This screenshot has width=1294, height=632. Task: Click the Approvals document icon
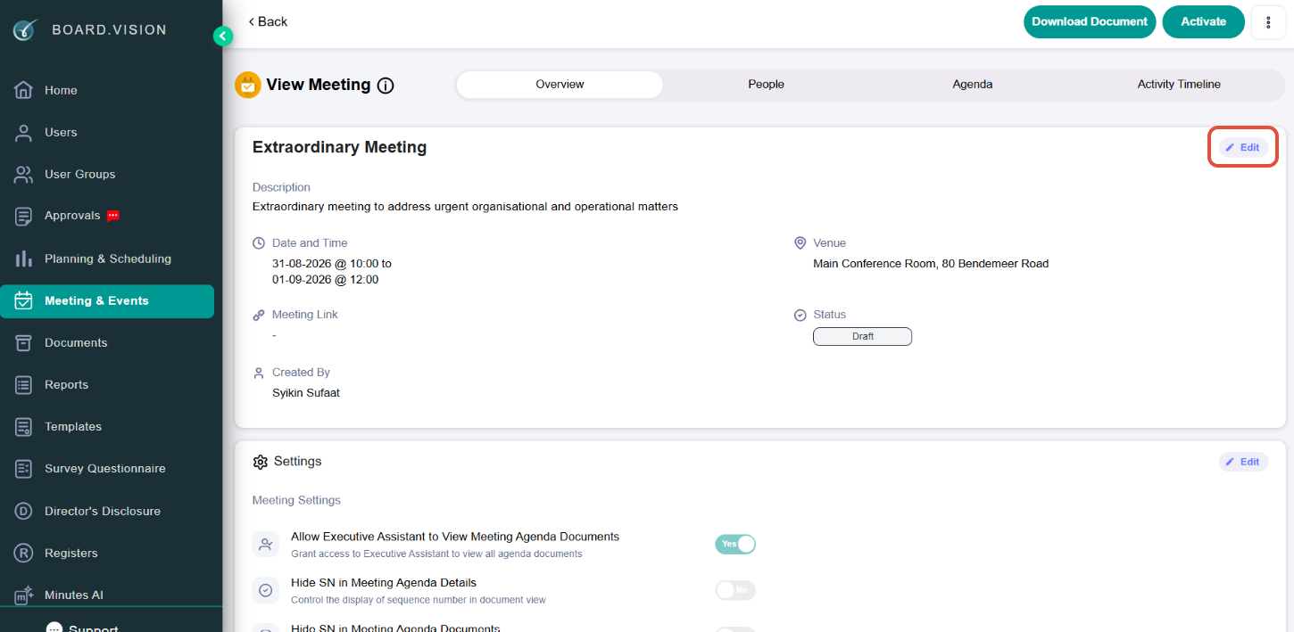24,216
